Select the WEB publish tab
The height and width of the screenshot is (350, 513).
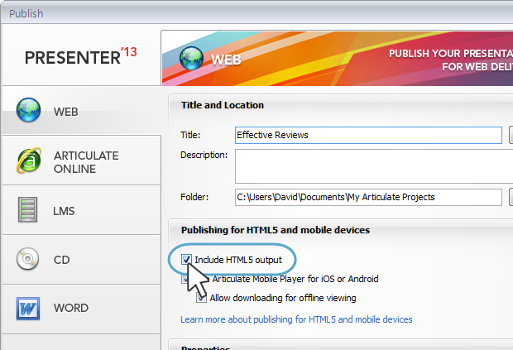coord(81,110)
